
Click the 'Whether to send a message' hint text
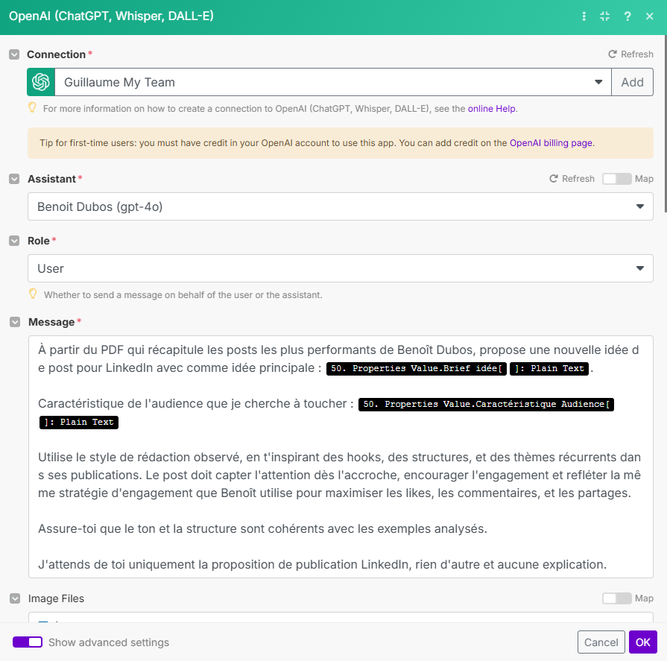point(183,295)
